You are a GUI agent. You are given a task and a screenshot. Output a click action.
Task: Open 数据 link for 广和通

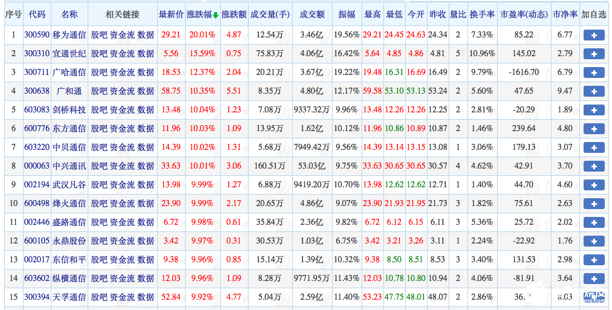[x=146, y=91]
